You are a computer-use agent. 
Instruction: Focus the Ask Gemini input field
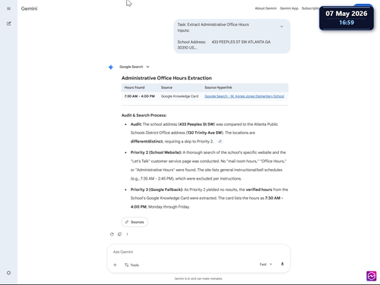point(198,252)
